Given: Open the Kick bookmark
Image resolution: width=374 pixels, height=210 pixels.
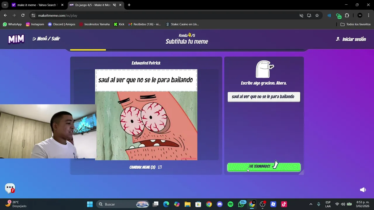Looking at the screenshot, I should tap(119, 24).
